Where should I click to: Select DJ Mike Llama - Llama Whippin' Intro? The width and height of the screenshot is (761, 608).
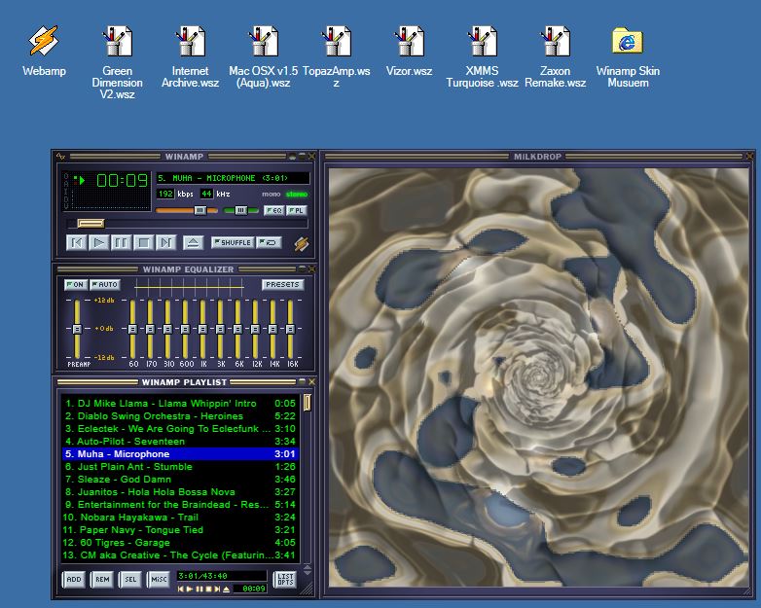pyautogui.click(x=180, y=404)
